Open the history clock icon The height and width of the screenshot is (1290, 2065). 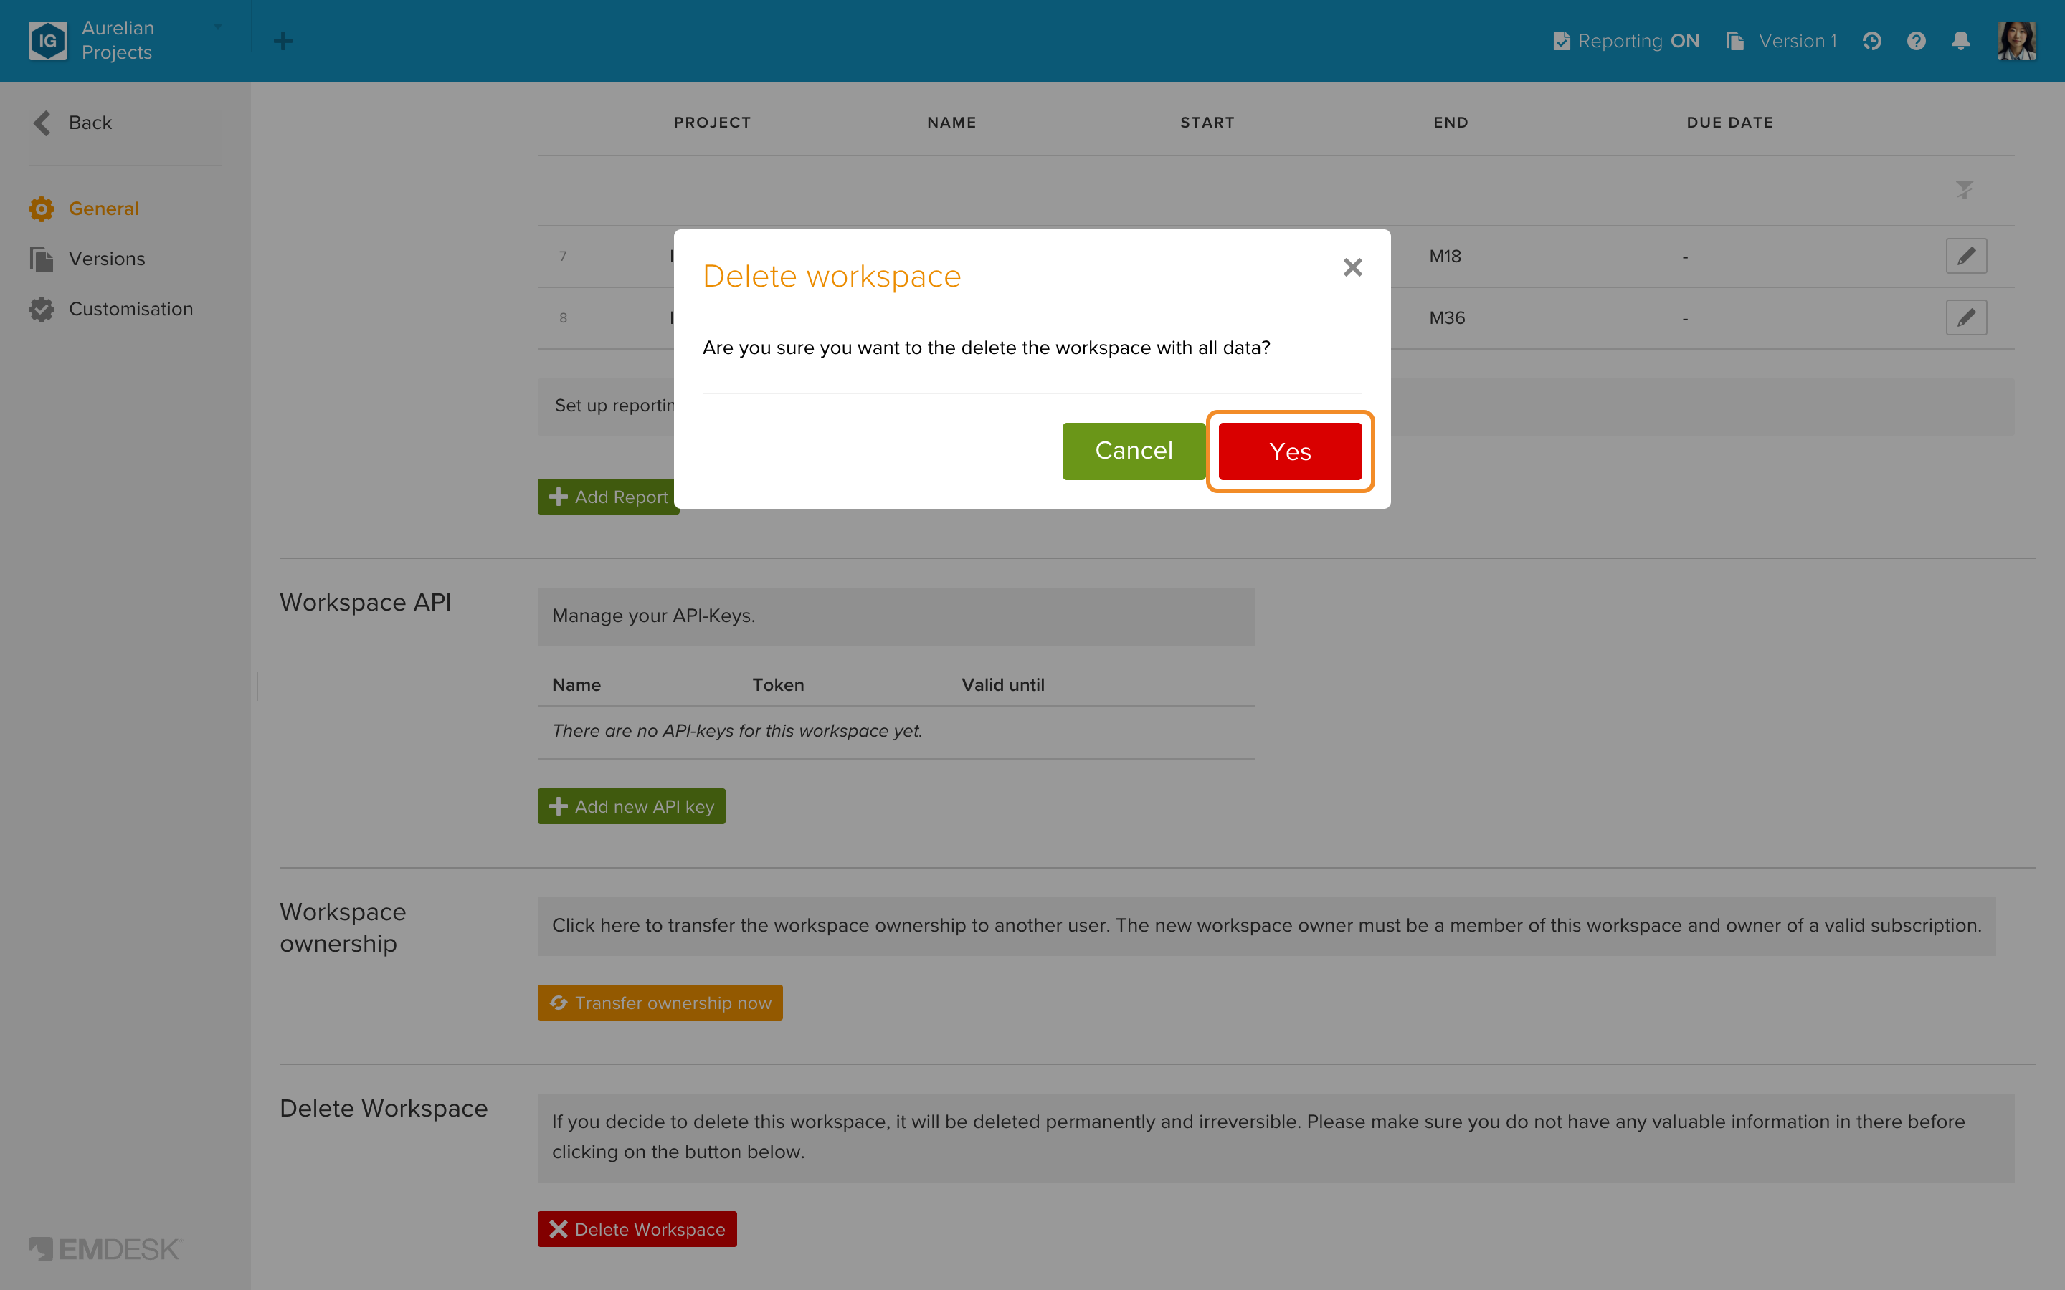(1872, 41)
